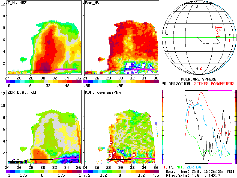This screenshot has width=237, height=178.
Task: Click the V label on the Poincare sphere
Action: click(x=197, y=7)
